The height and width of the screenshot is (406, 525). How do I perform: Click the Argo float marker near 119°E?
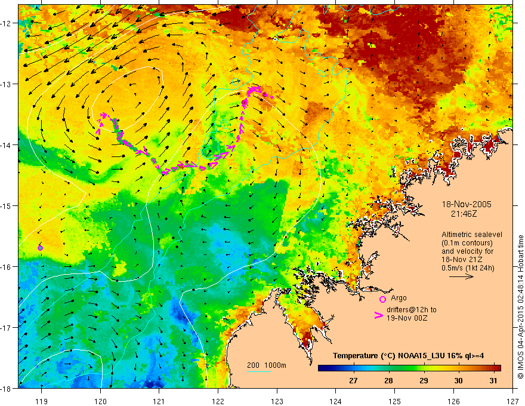(x=40, y=248)
